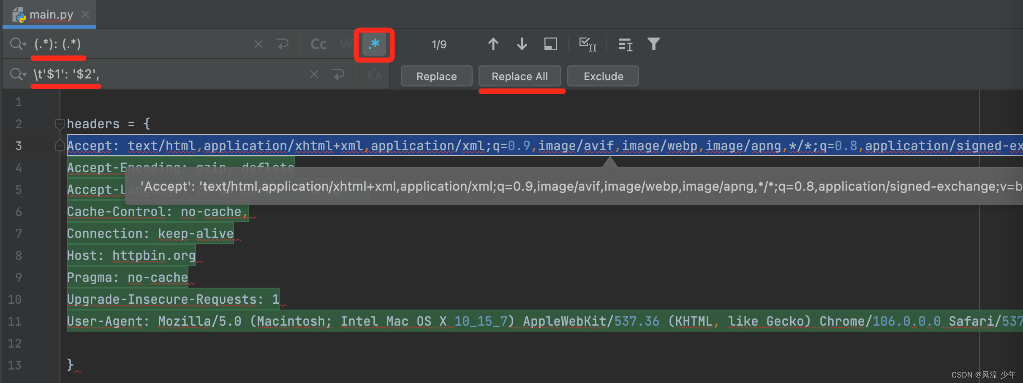Click the Replace button
Screen dimensions: 1023x383
(436, 76)
